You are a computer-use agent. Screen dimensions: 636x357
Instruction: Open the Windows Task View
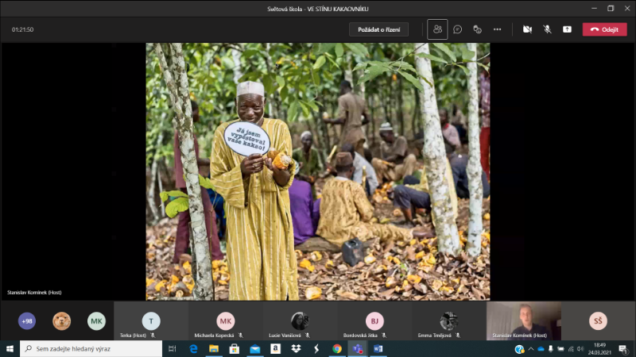point(173,348)
